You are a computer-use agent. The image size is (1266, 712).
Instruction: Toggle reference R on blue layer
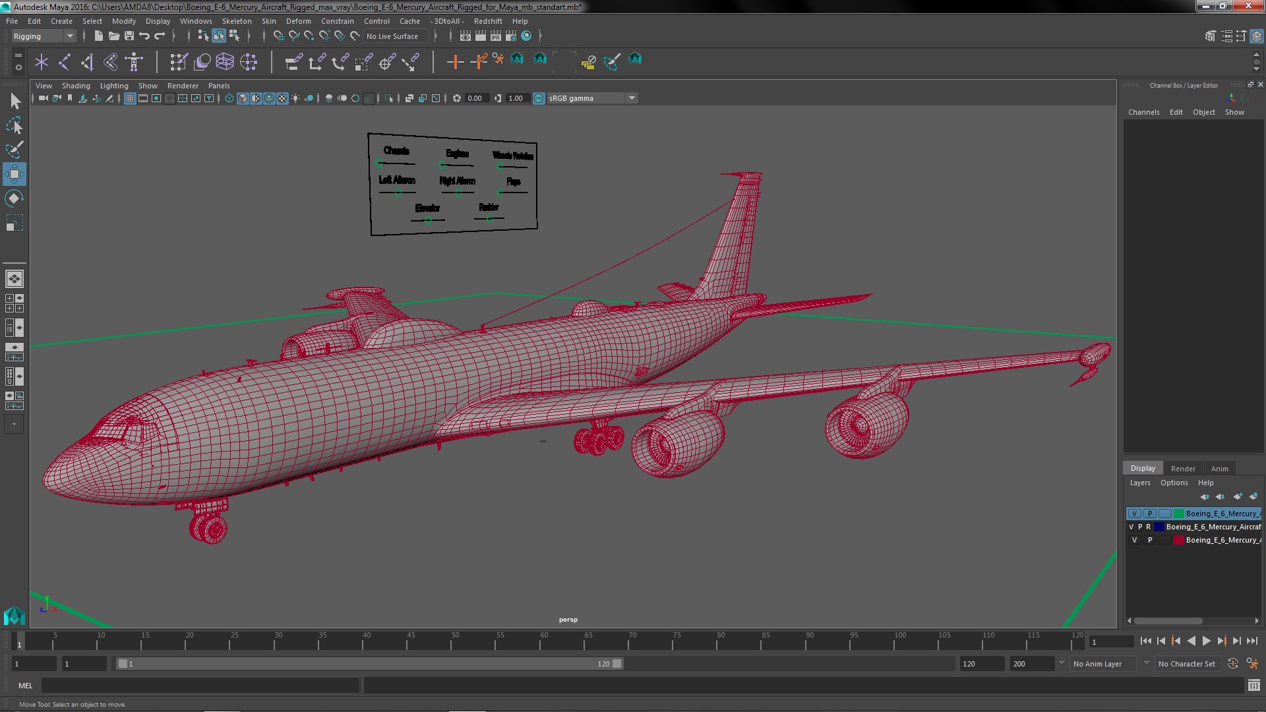coord(1148,527)
